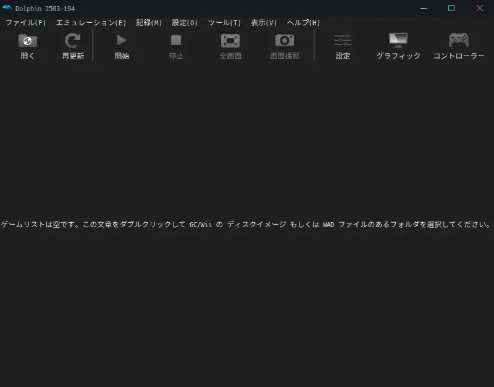The width and height of the screenshot is (494, 387).
Task: Open the 記録(M) menu
Action: [x=149, y=23]
